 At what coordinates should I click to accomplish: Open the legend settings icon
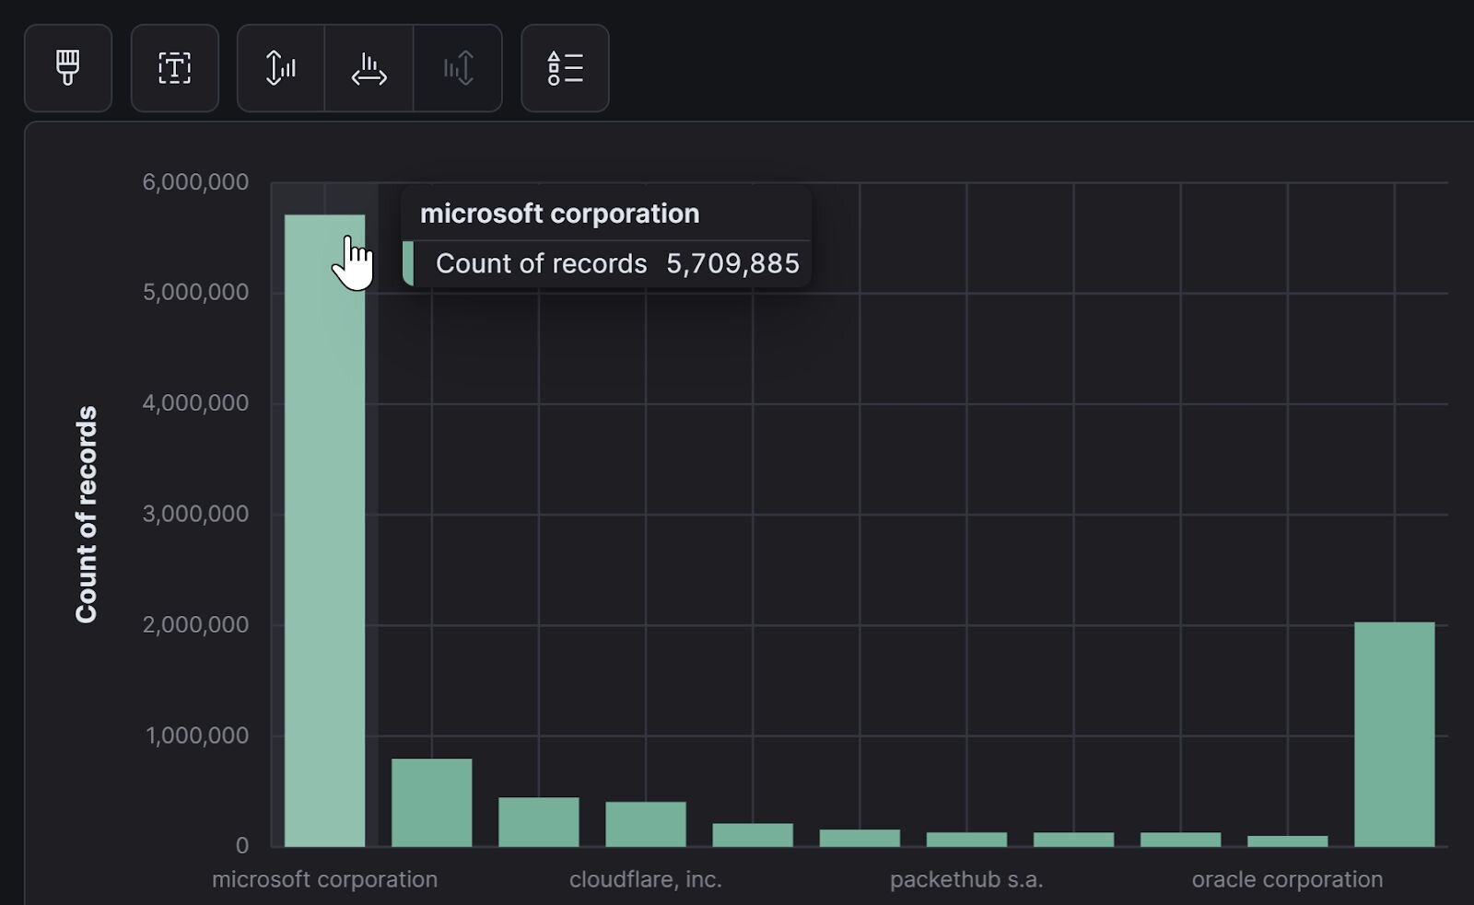pos(565,68)
